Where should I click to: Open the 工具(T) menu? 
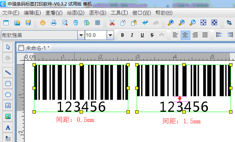119,13
